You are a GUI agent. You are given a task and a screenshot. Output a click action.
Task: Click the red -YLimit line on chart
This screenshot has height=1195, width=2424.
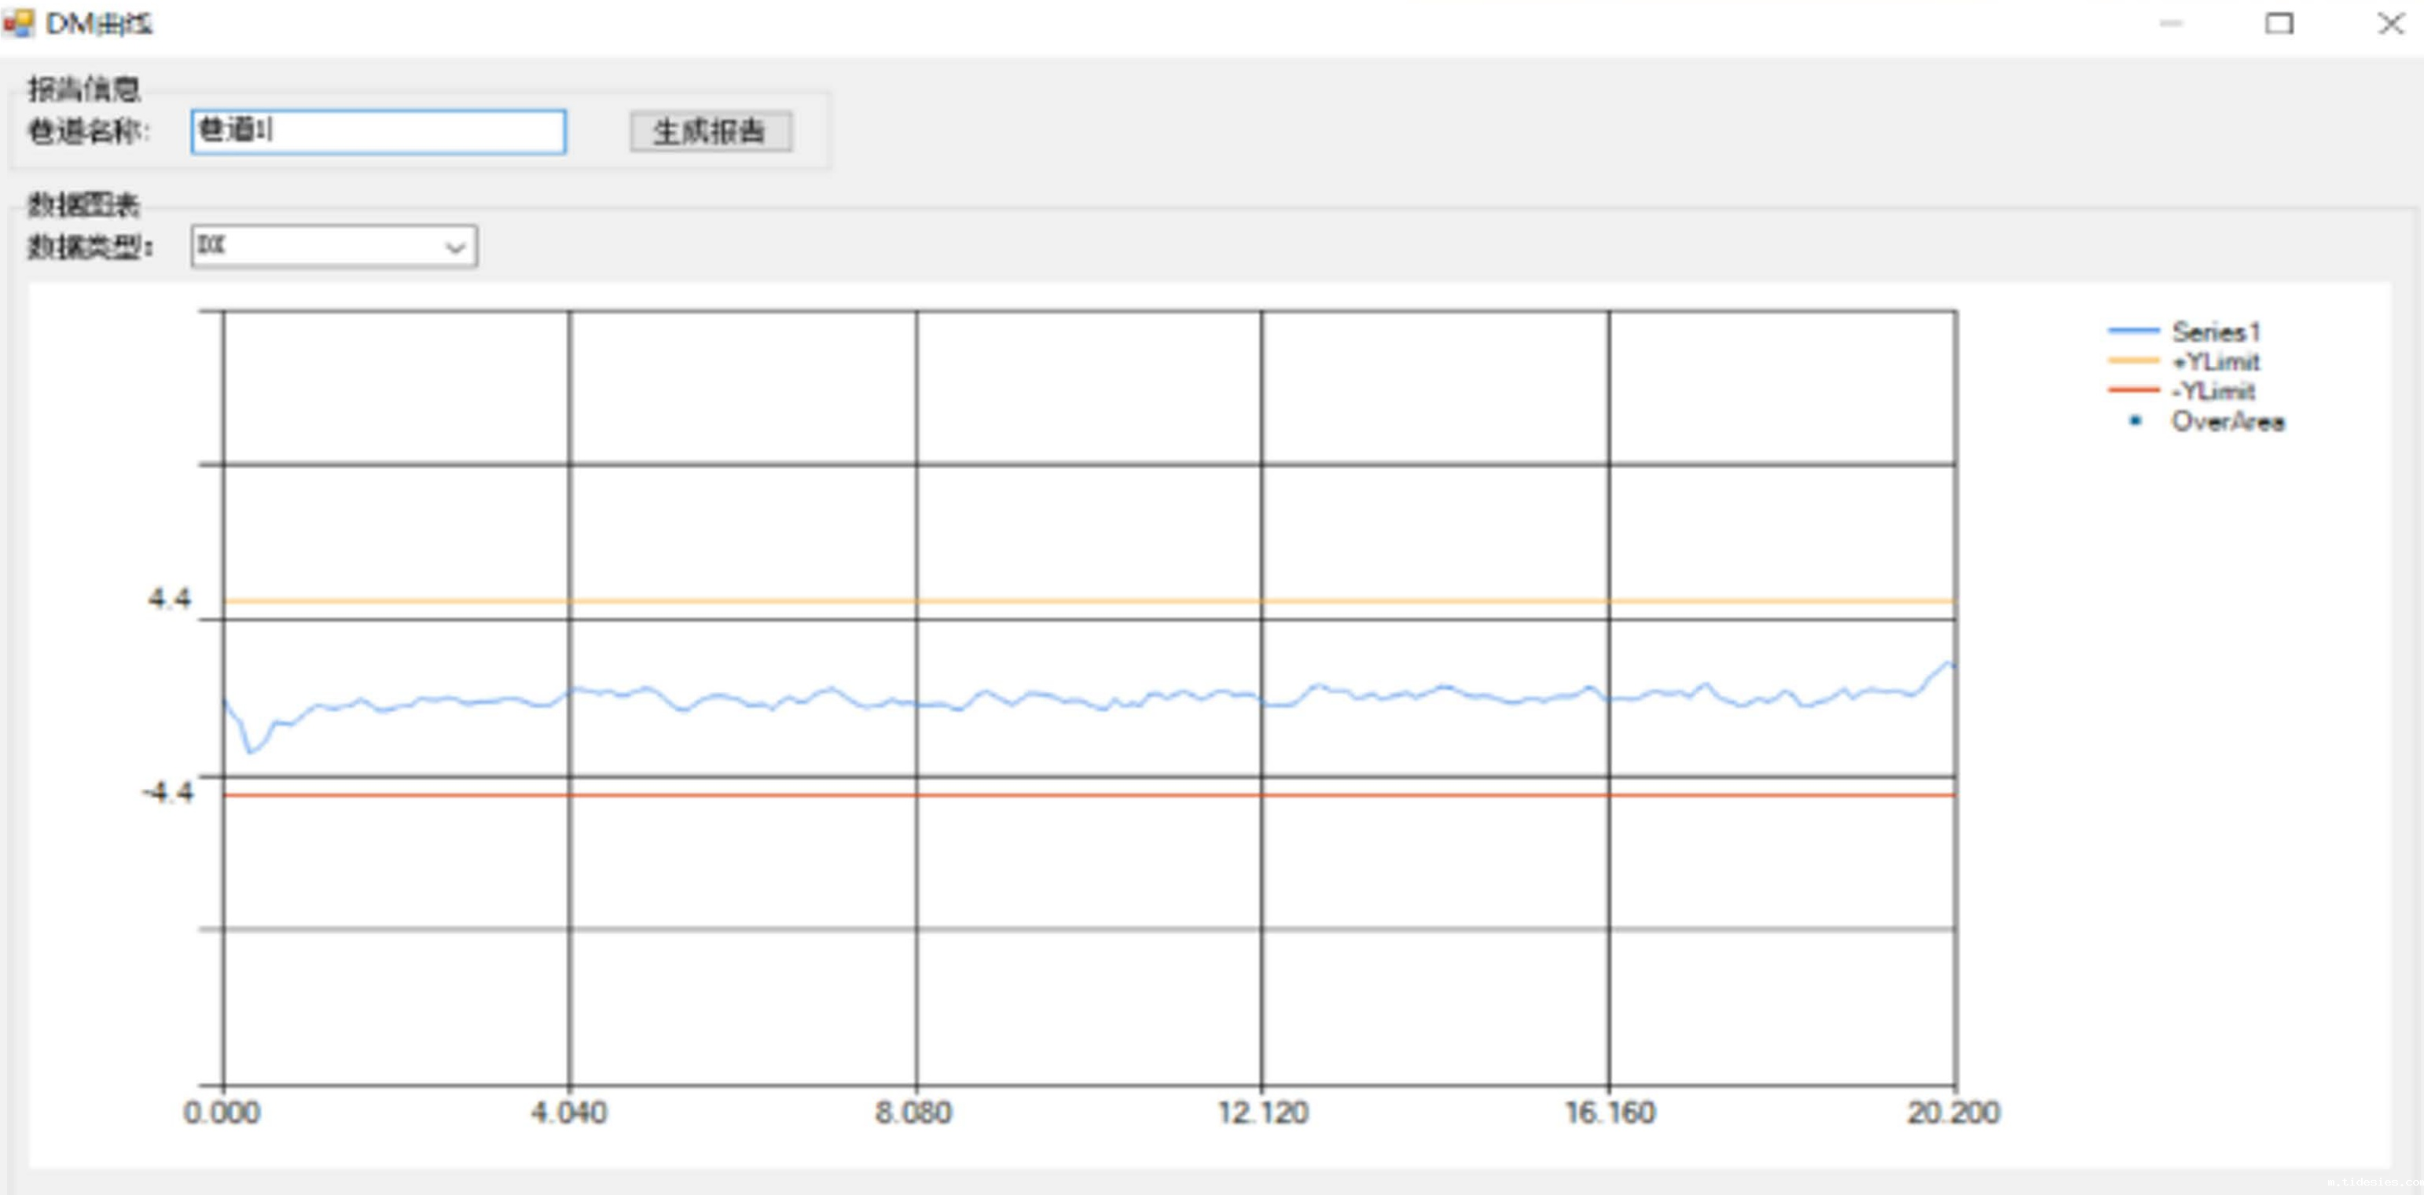[1082, 795]
